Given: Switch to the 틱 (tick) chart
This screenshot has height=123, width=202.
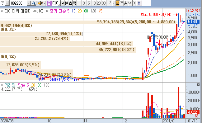Looking at the screenshot, I should pyautogui.click(x=74, y=3).
